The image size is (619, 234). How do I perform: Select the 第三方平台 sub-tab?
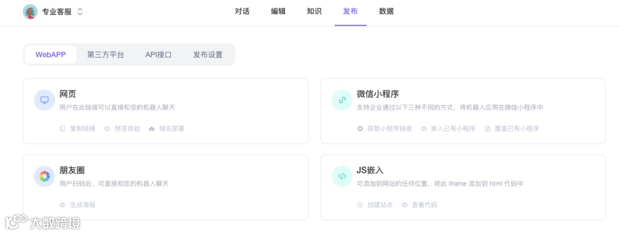click(105, 55)
